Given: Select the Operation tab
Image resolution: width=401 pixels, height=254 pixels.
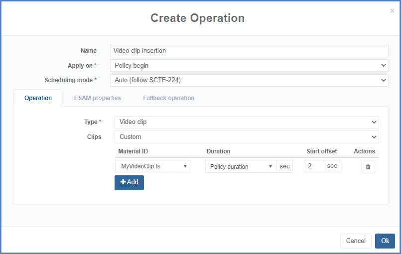Looking at the screenshot, I should [38, 98].
